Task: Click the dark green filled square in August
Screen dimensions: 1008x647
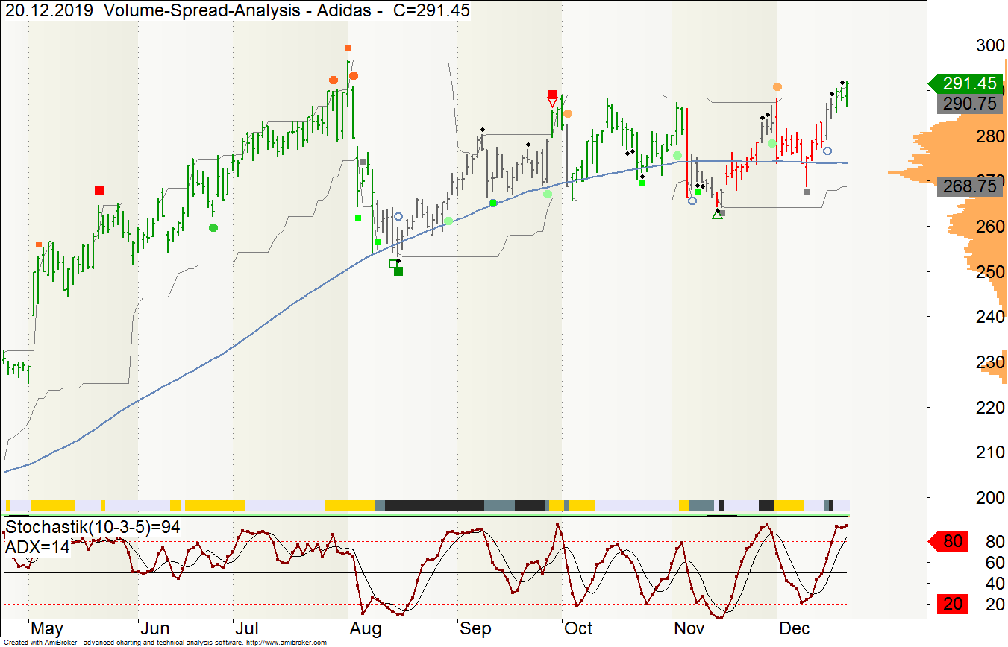Action: (398, 271)
